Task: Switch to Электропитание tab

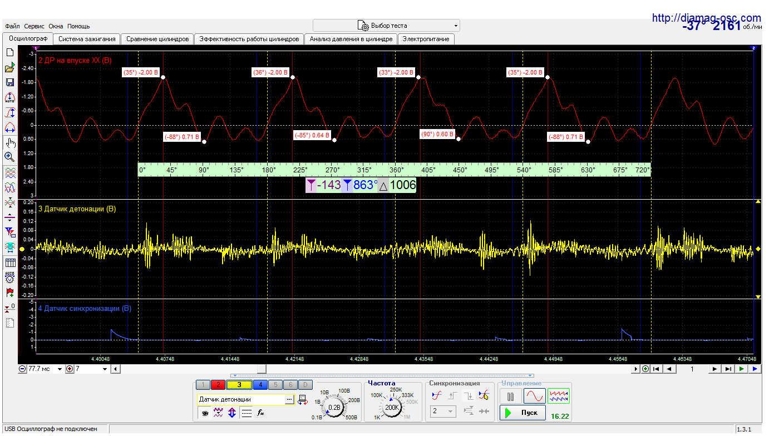Action: (x=426, y=39)
